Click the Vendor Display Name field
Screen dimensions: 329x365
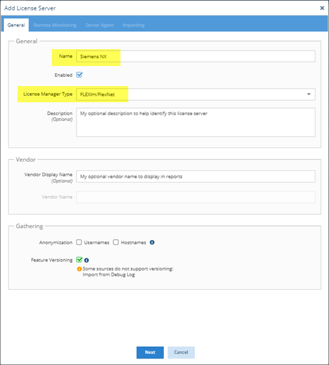(196, 177)
